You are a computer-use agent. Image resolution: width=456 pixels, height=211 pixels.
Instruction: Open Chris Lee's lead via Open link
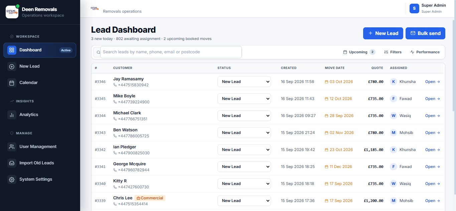click(x=433, y=201)
